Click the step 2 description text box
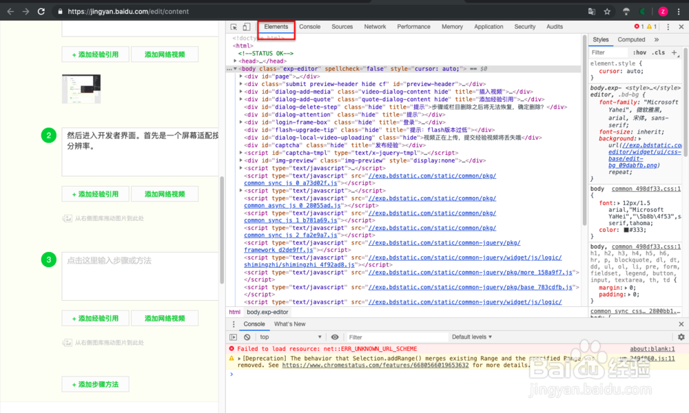689x413 pixels. coord(140,152)
